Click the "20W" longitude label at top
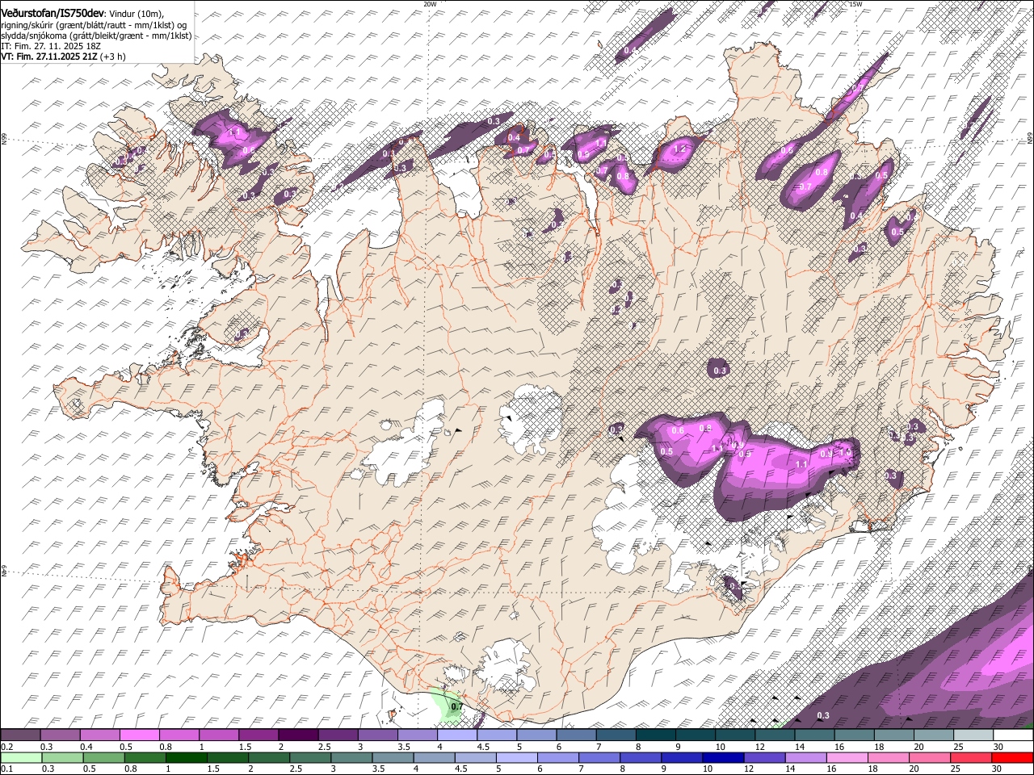The height and width of the screenshot is (775, 1034). coord(430,4)
